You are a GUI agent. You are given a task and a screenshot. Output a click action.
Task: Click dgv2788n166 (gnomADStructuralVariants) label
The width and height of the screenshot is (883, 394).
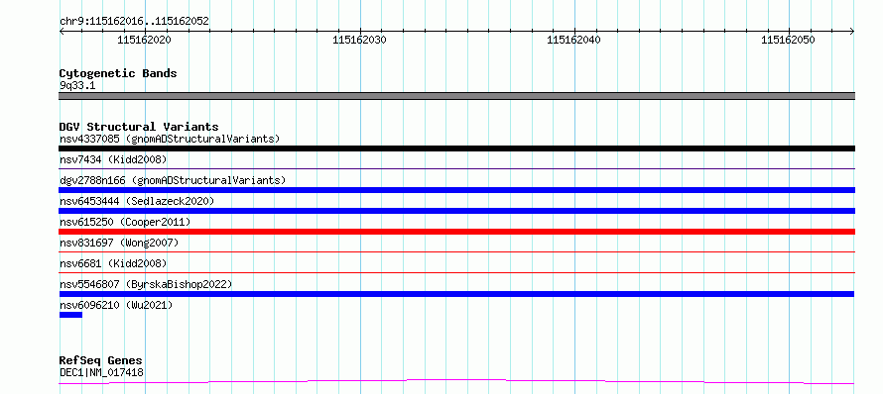click(173, 180)
